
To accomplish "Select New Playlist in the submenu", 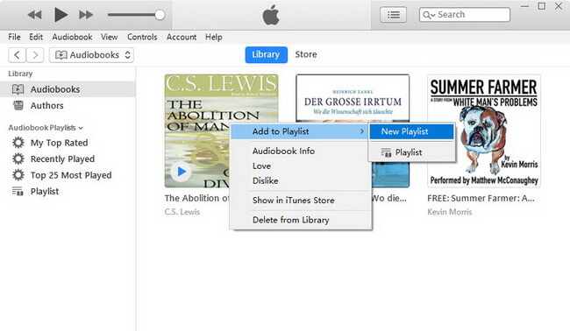I will pyautogui.click(x=411, y=131).
